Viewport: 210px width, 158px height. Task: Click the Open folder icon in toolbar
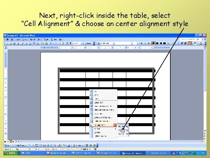10,43
